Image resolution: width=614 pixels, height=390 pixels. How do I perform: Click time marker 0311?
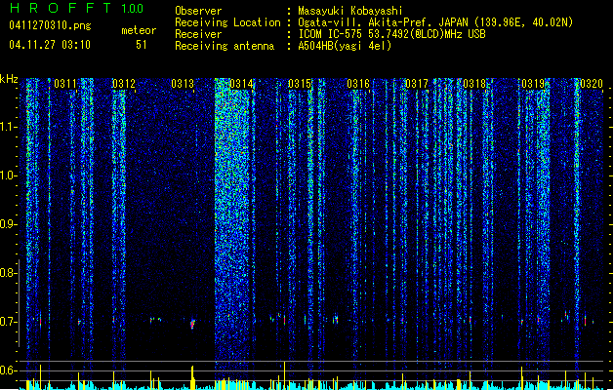[x=65, y=84]
